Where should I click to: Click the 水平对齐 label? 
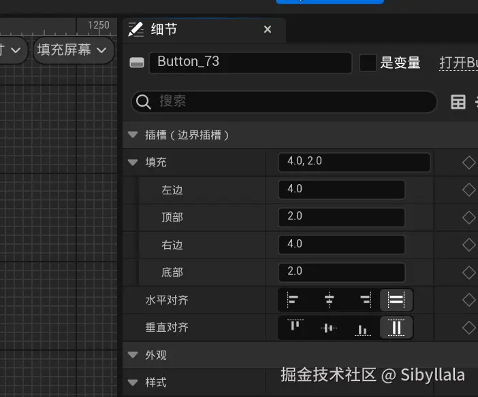(x=167, y=300)
